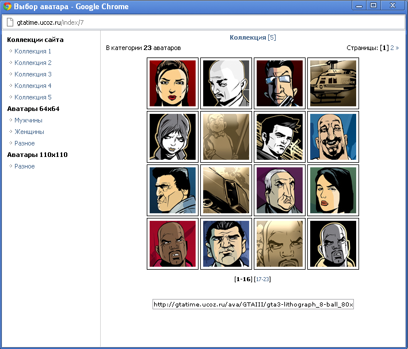Image resolution: width=408 pixels, height=349 pixels.
Task: Click the Аватары 110x110 heading
Action: click(x=37, y=155)
